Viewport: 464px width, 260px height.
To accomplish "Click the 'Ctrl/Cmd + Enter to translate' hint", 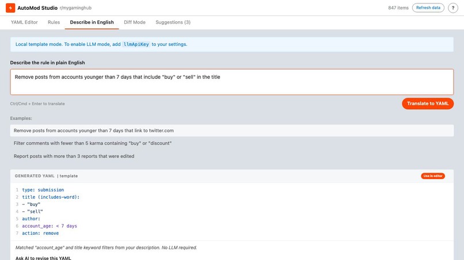I will tap(37, 103).
